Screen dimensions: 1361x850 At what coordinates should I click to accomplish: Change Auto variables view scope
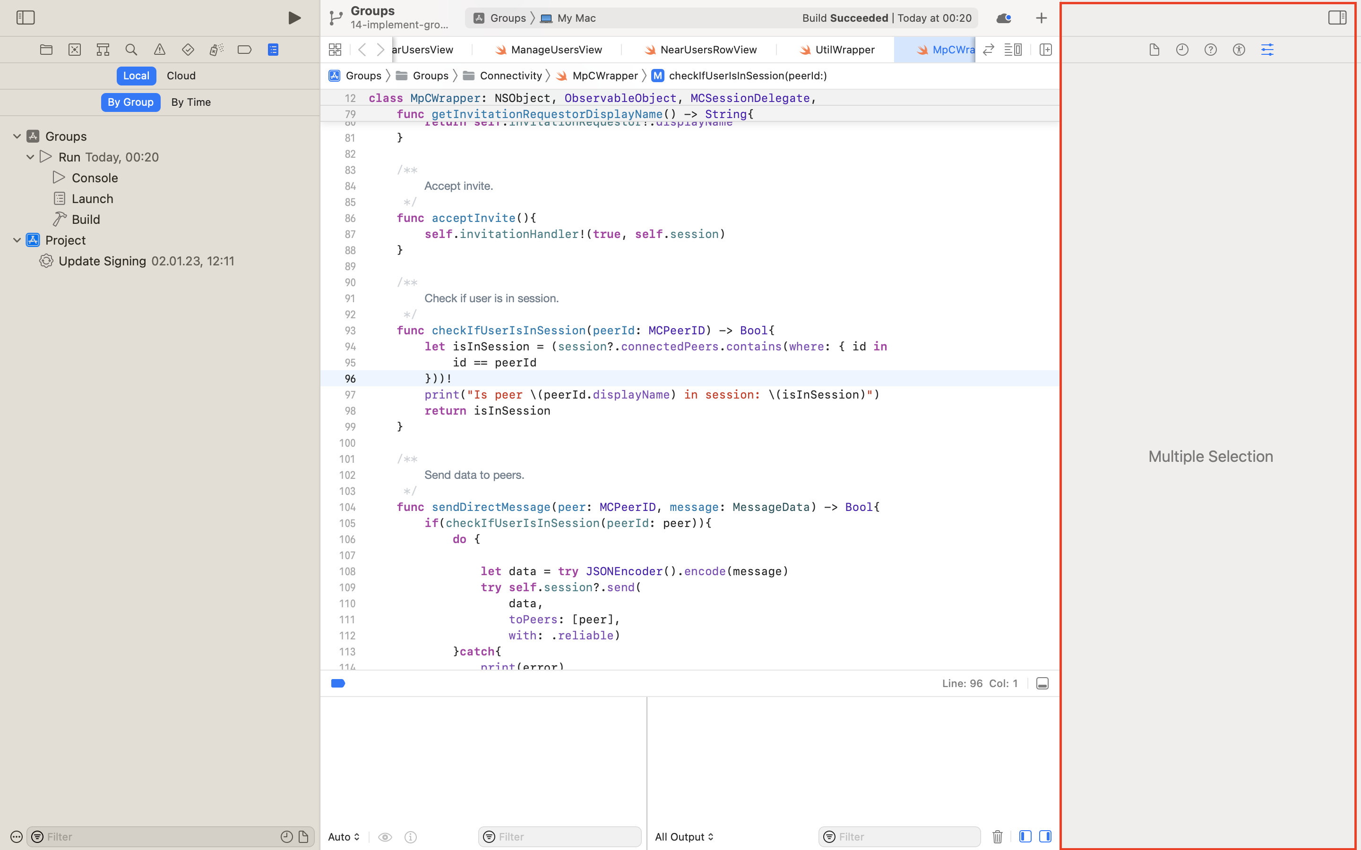(x=344, y=836)
